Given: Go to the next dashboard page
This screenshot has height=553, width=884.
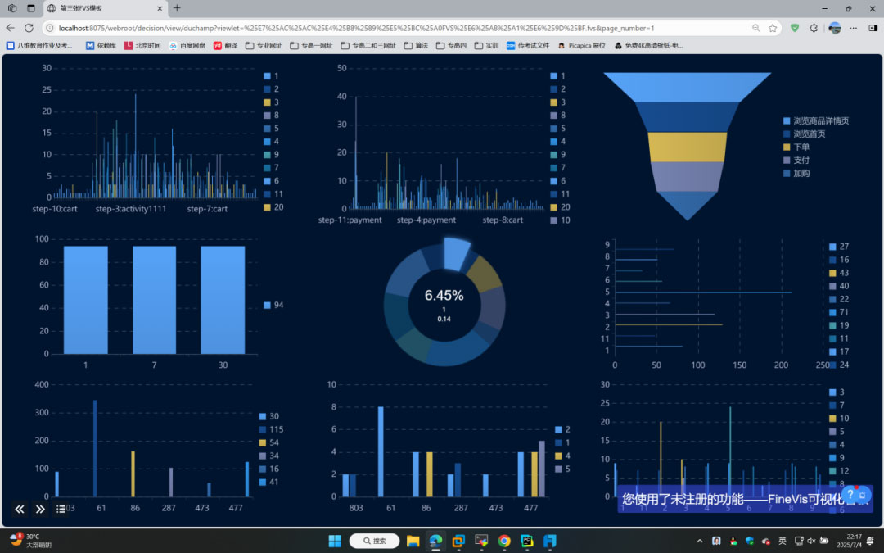Looking at the screenshot, I should [x=40, y=509].
